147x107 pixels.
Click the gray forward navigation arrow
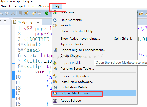tap(39, 13)
